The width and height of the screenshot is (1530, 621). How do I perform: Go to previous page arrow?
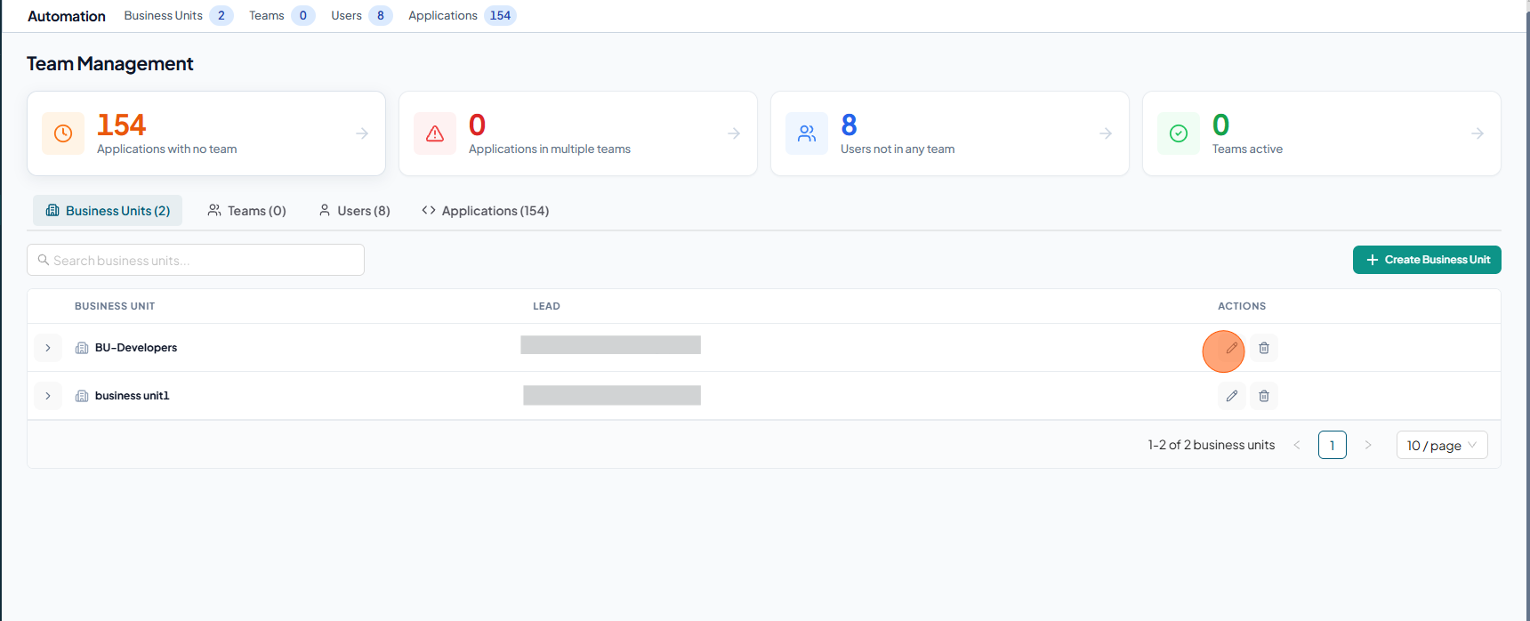[1297, 445]
